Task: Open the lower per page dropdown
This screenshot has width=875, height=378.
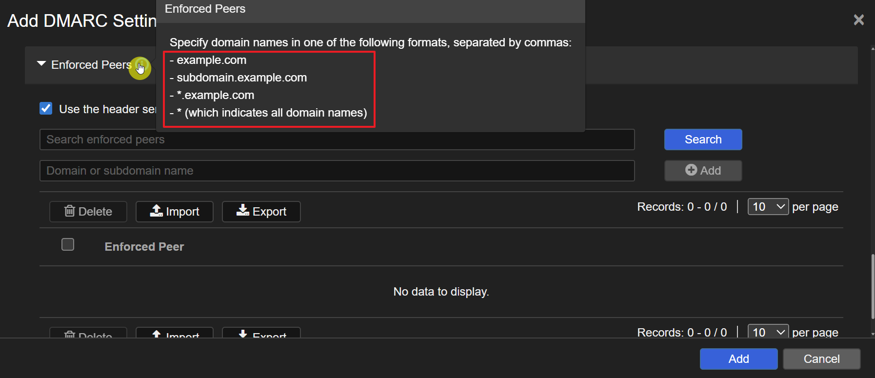Action: [768, 332]
